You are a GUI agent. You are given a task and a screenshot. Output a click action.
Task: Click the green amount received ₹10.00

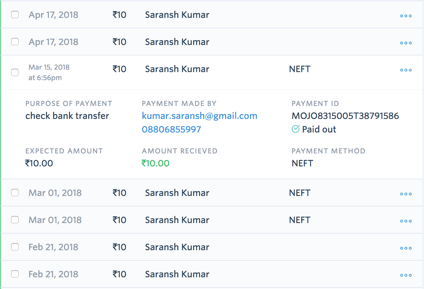(156, 163)
